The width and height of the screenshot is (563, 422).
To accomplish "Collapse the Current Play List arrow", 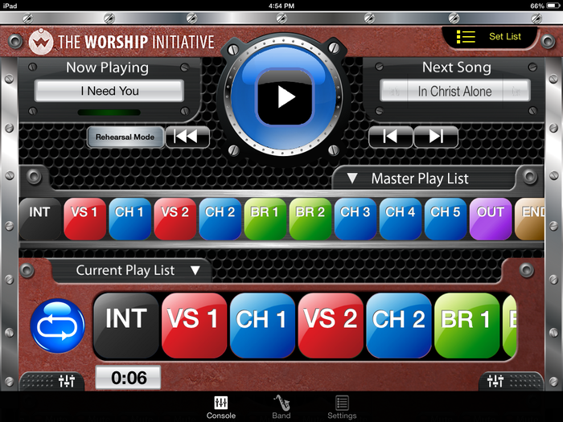I will point(195,270).
